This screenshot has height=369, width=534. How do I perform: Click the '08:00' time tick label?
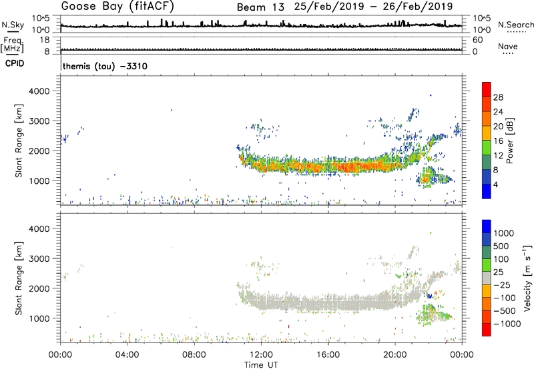194,355
